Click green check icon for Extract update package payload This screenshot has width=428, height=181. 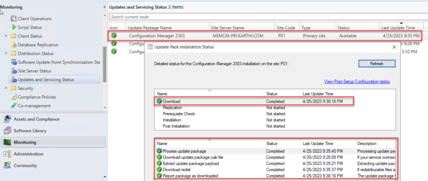pos(159,164)
